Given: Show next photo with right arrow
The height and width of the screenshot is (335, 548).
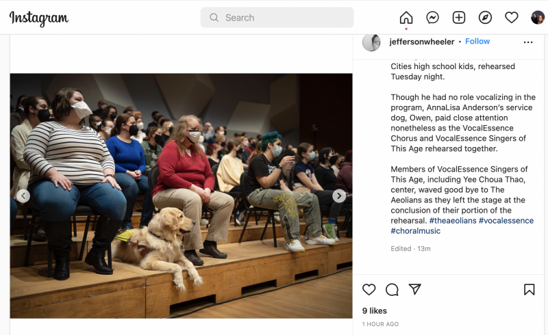Looking at the screenshot, I should [x=338, y=196].
